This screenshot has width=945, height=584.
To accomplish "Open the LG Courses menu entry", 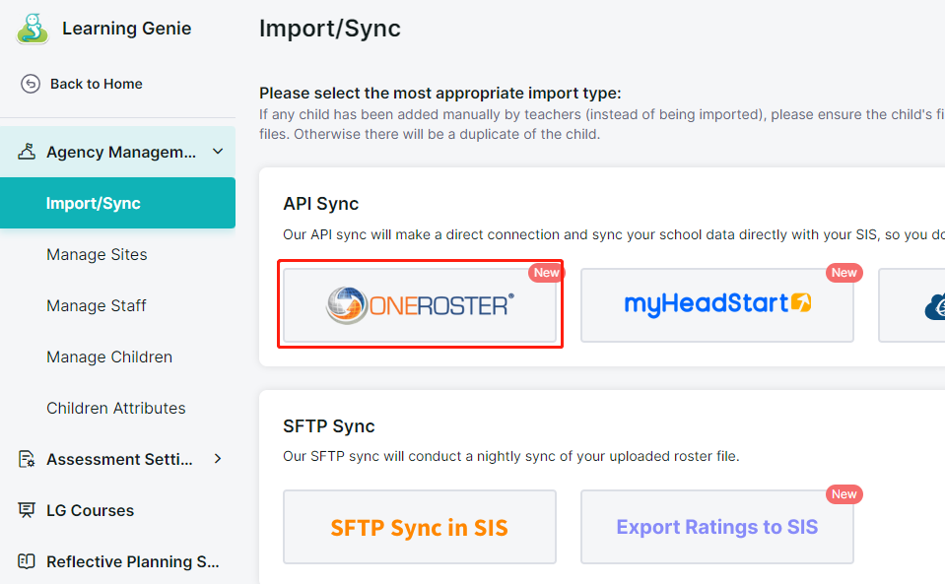I will [x=91, y=510].
